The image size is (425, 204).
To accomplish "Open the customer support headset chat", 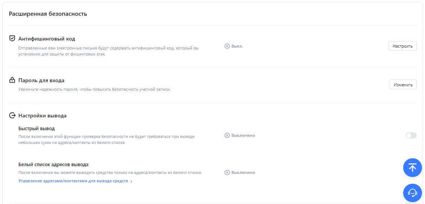I will click(412, 193).
